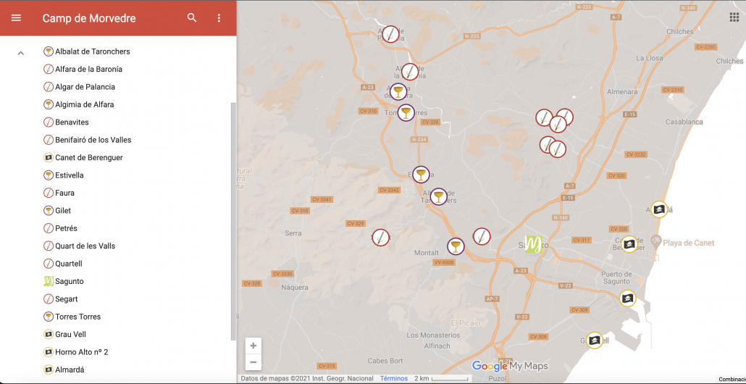Click the search magnifier icon

coord(192,18)
